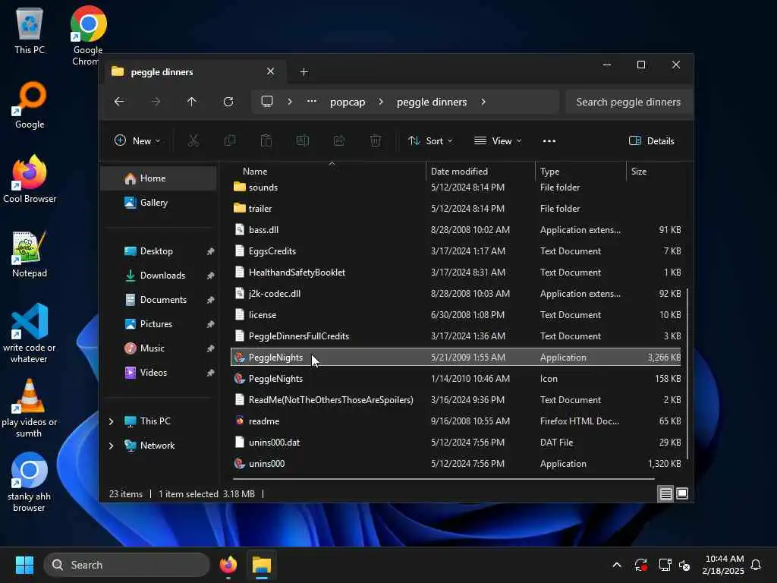
Task: Go back with the left arrow button
Action: (x=119, y=102)
